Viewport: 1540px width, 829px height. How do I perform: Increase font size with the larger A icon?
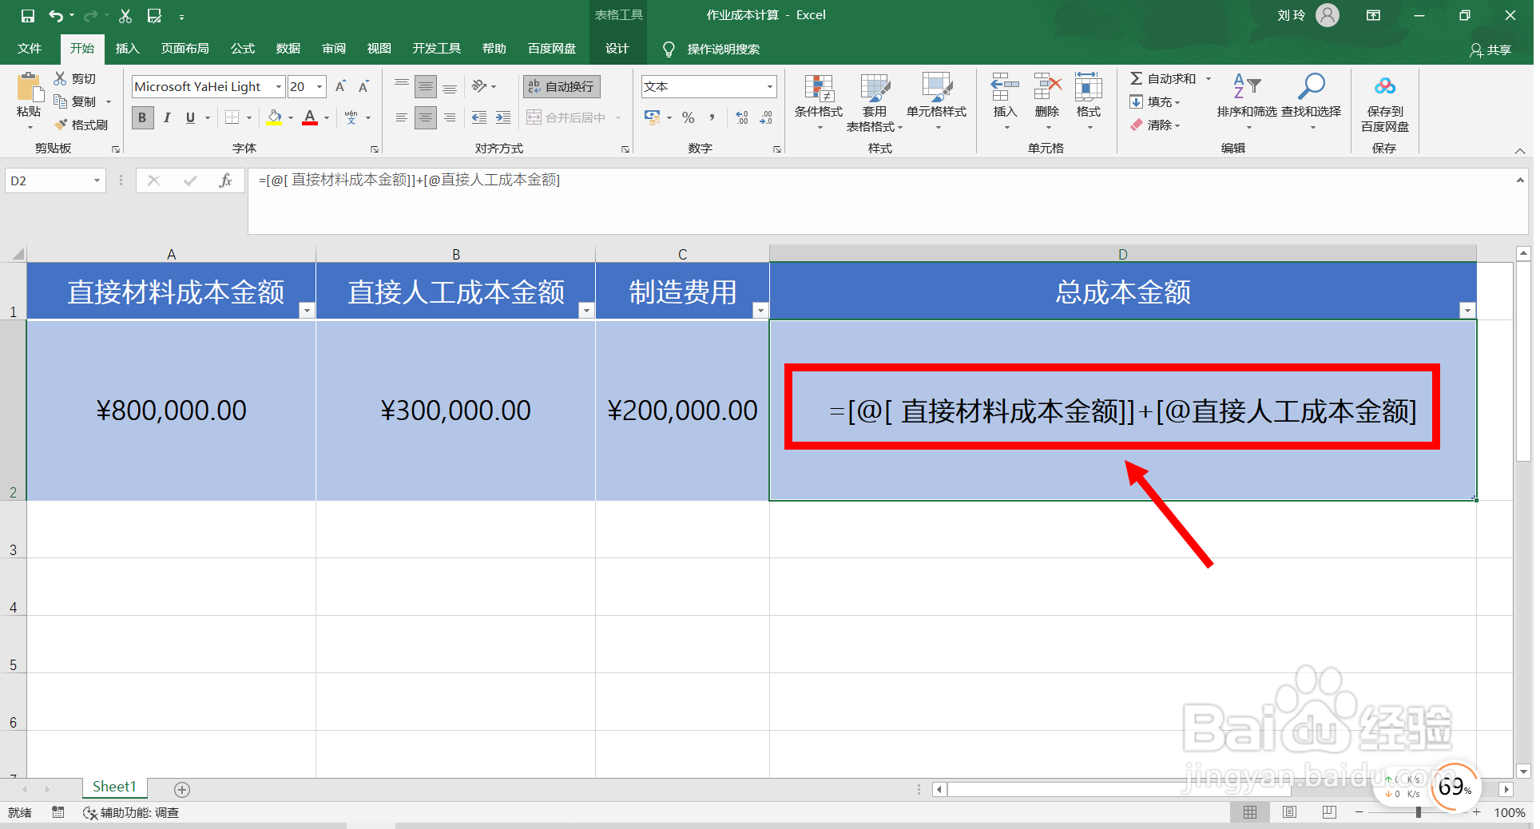tap(341, 86)
